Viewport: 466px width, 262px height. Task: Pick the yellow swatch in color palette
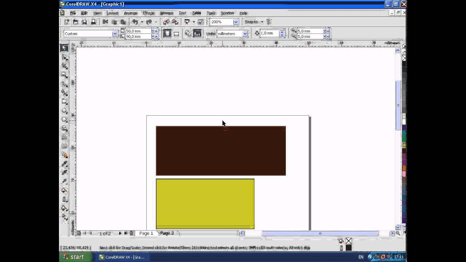coord(404,145)
